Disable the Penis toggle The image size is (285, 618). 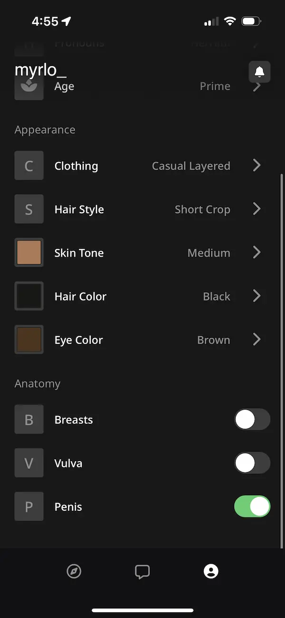coord(252,507)
